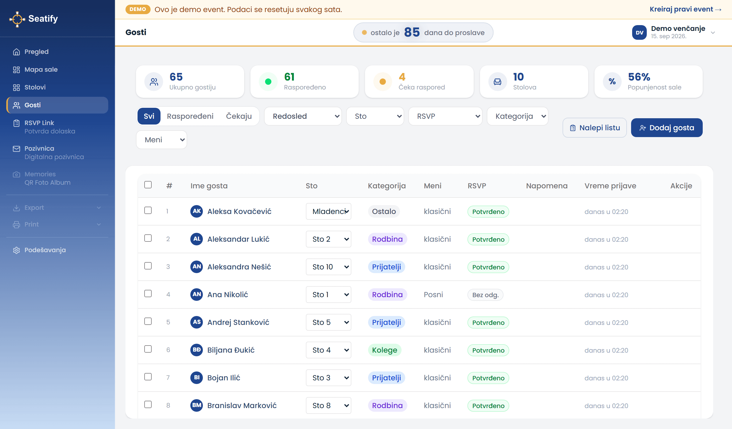The width and height of the screenshot is (732, 429).
Task: Open the RSVP Link clipboard icon
Action: (x=16, y=123)
